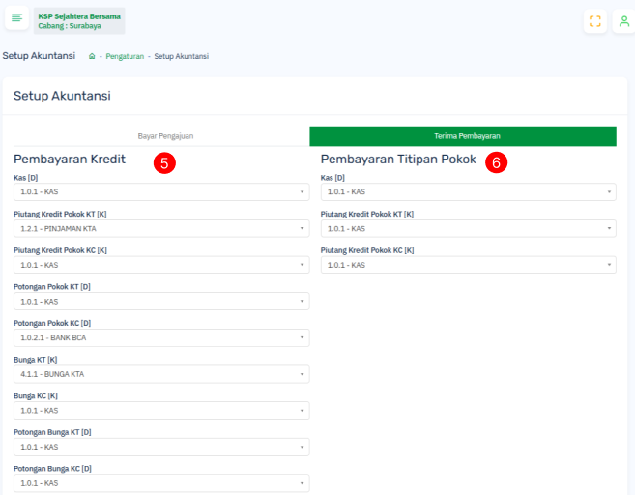Open Titipan Pokok Piutang Kredit Pokok KC dropdown
The image size is (635, 495).
pos(469,265)
